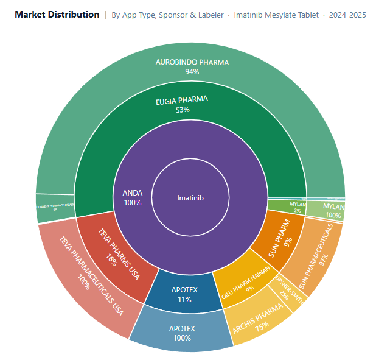Select the dark green MYLAN 2% segment
Image resolution: width=376 pixels, height=360 pixels.
(x=287, y=207)
